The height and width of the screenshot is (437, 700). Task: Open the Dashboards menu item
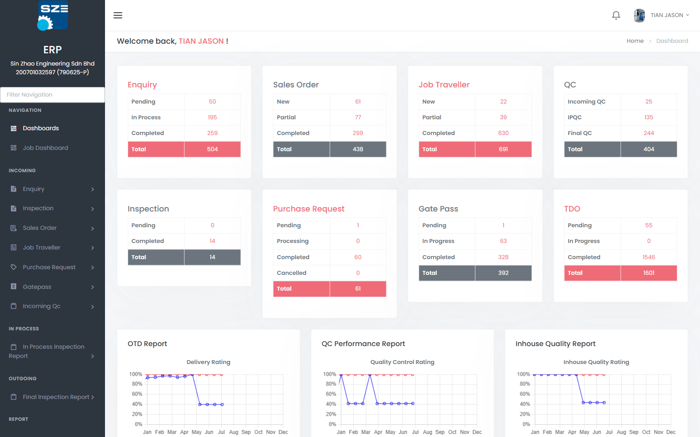click(x=52, y=128)
